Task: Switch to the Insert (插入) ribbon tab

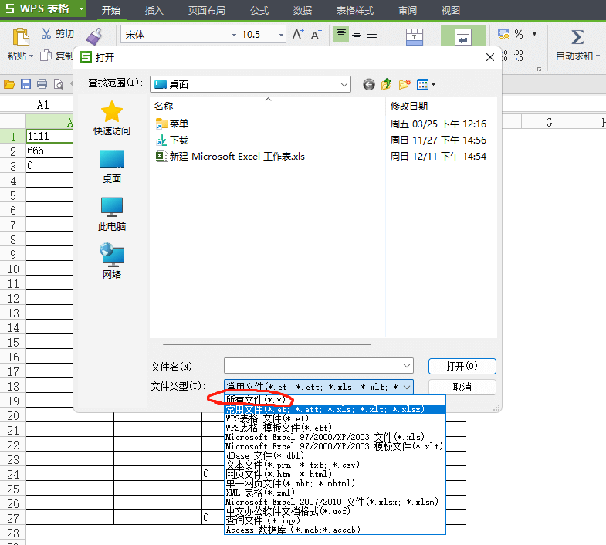Action: [154, 11]
